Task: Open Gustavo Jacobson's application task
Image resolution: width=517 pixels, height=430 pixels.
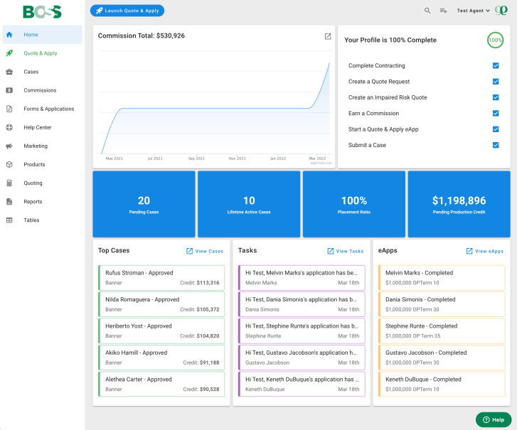Action: click(x=302, y=358)
